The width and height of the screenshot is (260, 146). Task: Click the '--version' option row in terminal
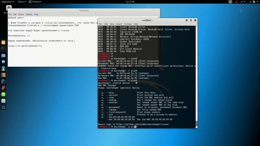coord(132,95)
